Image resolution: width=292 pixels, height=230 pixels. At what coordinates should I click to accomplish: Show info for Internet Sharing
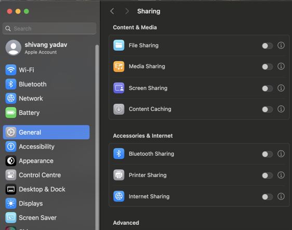point(281,196)
